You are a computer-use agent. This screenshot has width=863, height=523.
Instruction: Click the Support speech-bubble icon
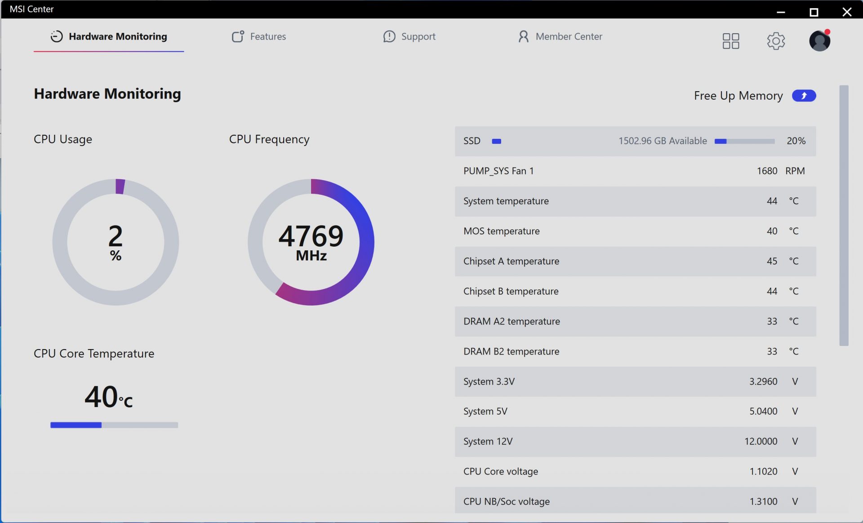point(389,36)
